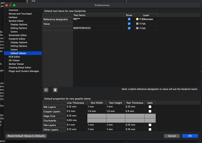The height and width of the screenshot is (143, 202).
Task: Expand the Gerber Viewer tree node
Action: click(6, 64)
